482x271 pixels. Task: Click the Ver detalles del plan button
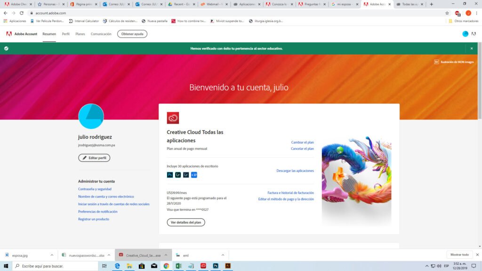pyautogui.click(x=186, y=222)
